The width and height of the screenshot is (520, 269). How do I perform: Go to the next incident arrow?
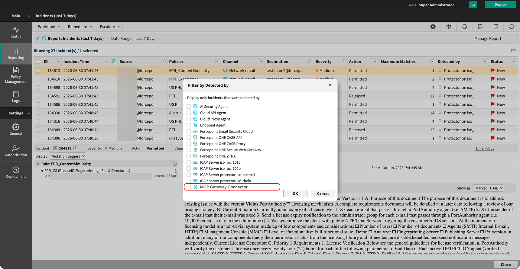(76, 148)
